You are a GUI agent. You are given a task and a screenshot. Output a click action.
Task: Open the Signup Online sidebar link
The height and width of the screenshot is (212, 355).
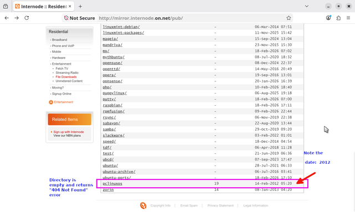tap(62, 94)
